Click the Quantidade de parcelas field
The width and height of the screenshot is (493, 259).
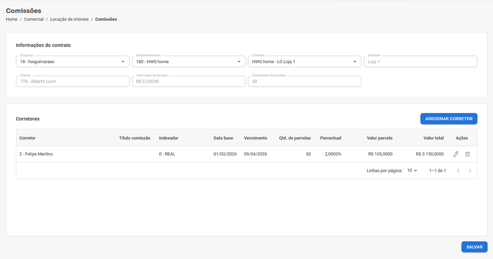[x=305, y=81]
